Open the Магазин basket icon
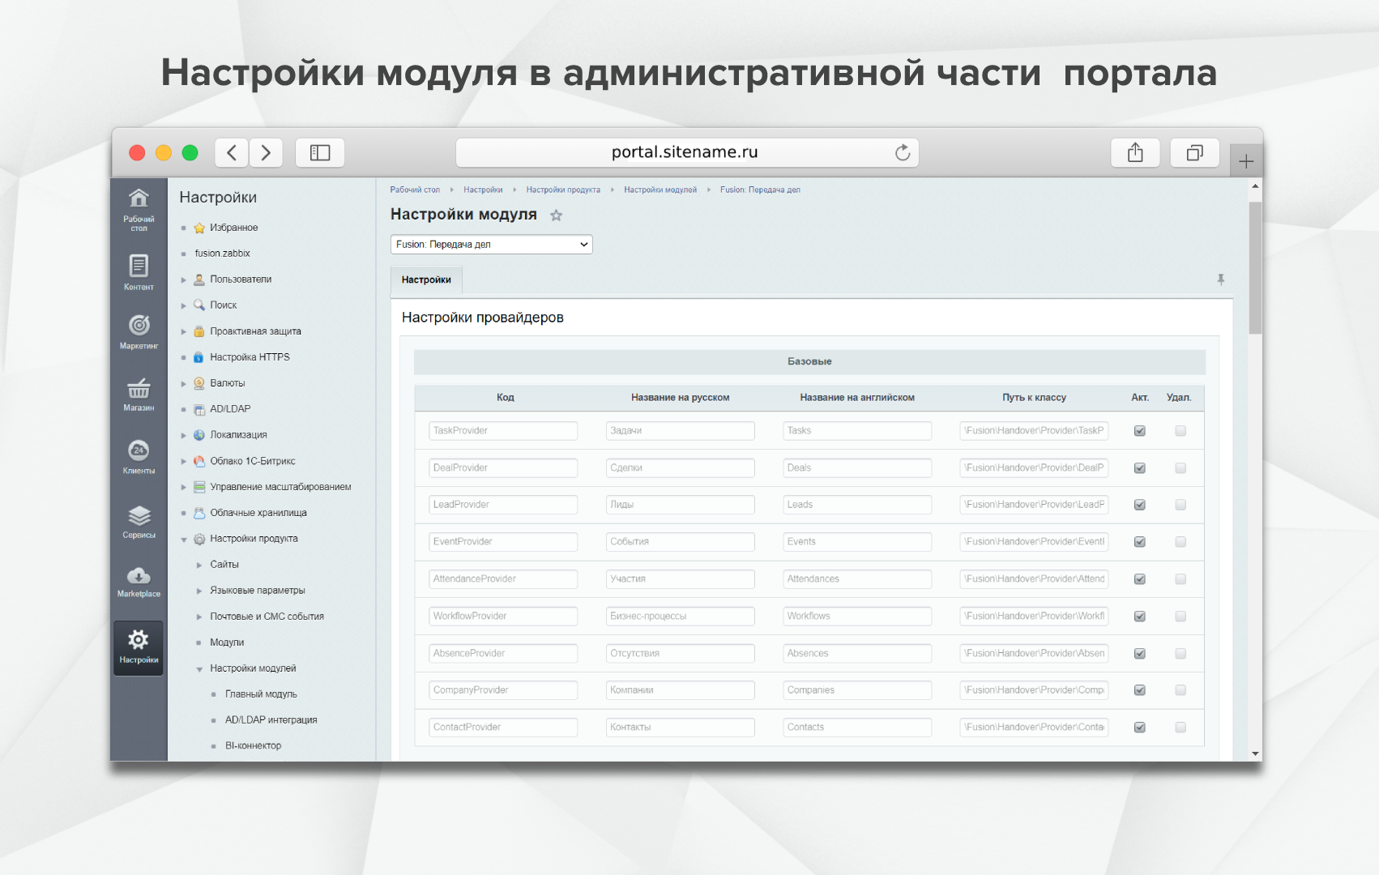Viewport: 1379px width, 875px height. coord(139,394)
